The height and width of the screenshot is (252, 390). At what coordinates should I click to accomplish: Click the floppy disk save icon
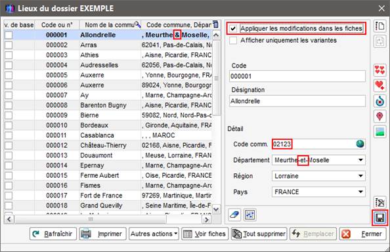click(x=379, y=218)
